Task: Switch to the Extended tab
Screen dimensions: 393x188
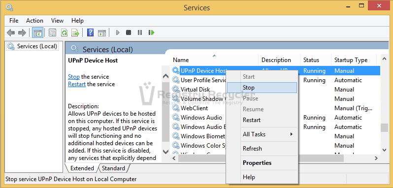Action: [x=82, y=168]
